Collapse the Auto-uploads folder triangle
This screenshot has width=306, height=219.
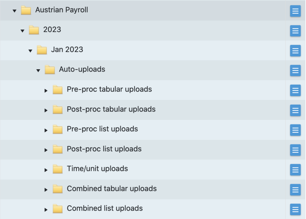pos(38,70)
